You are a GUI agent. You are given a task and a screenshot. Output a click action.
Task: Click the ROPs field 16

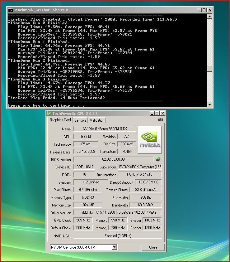[84, 174]
